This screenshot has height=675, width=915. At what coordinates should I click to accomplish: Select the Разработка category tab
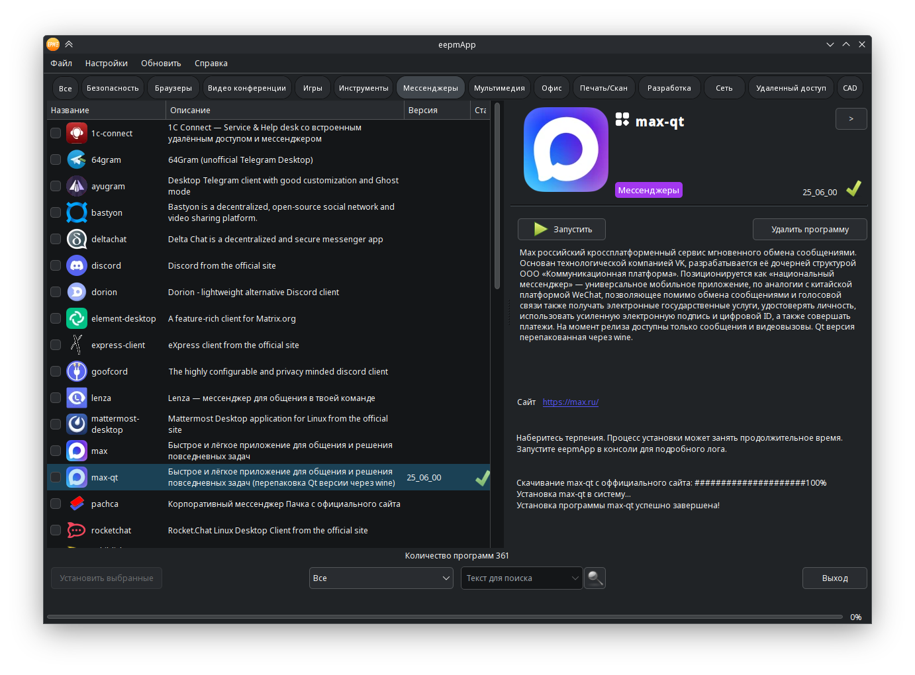(x=669, y=88)
